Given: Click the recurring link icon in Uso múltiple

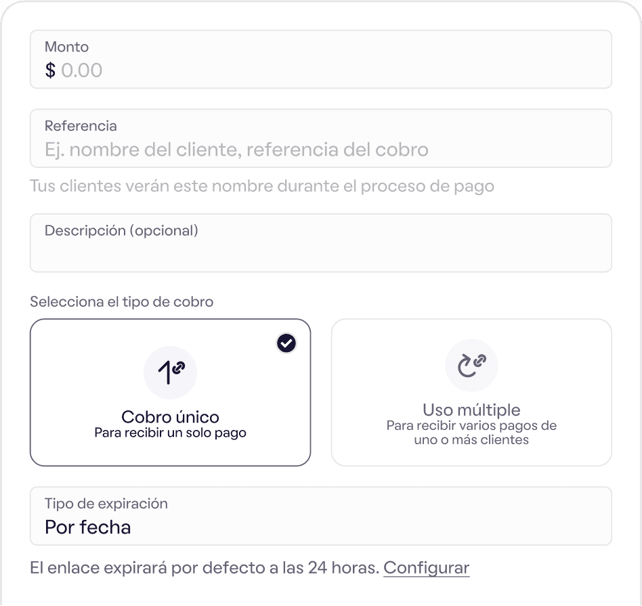Looking at the screenshot, I should (x=471, y=365).
